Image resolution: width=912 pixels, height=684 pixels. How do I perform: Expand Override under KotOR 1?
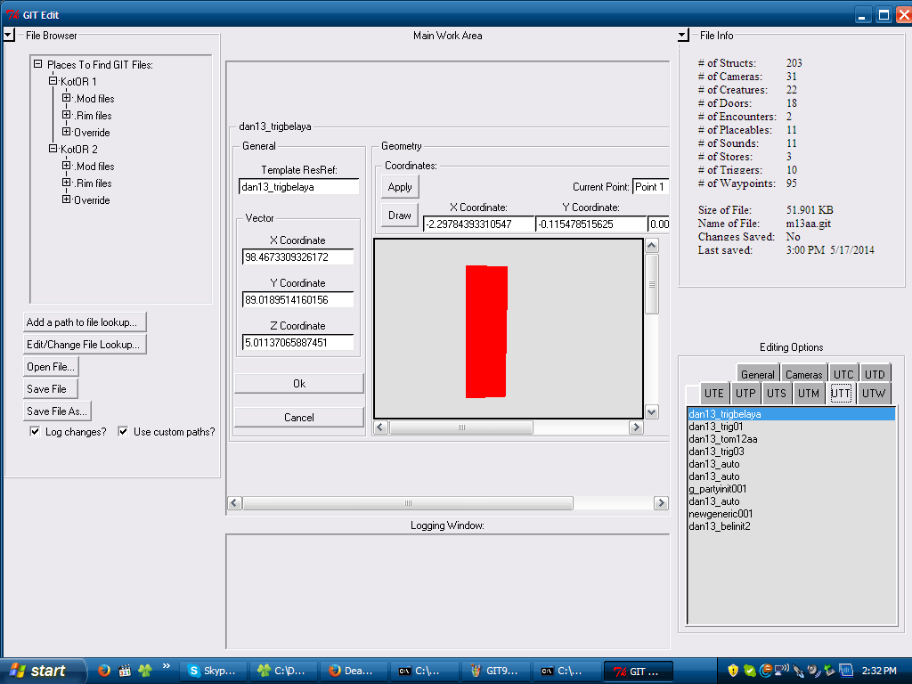(x=66, y=132)
